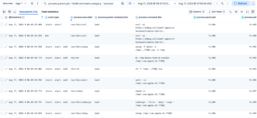This screenshot has width=257, height=118.
Task: Click the end date Aug 17 07:00:00.000
Action: 195,4
